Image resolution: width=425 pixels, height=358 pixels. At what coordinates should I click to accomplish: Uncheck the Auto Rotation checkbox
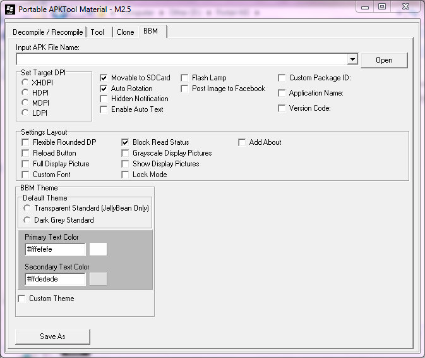(104, 89)
